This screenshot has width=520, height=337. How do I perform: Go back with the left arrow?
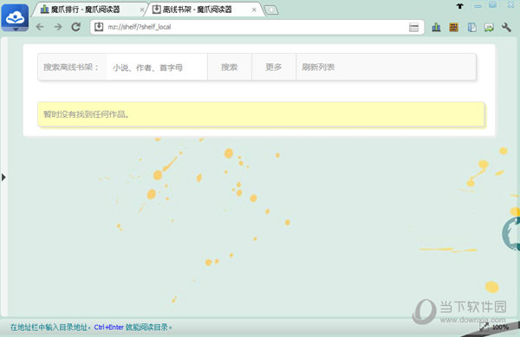tap(40, 27)
